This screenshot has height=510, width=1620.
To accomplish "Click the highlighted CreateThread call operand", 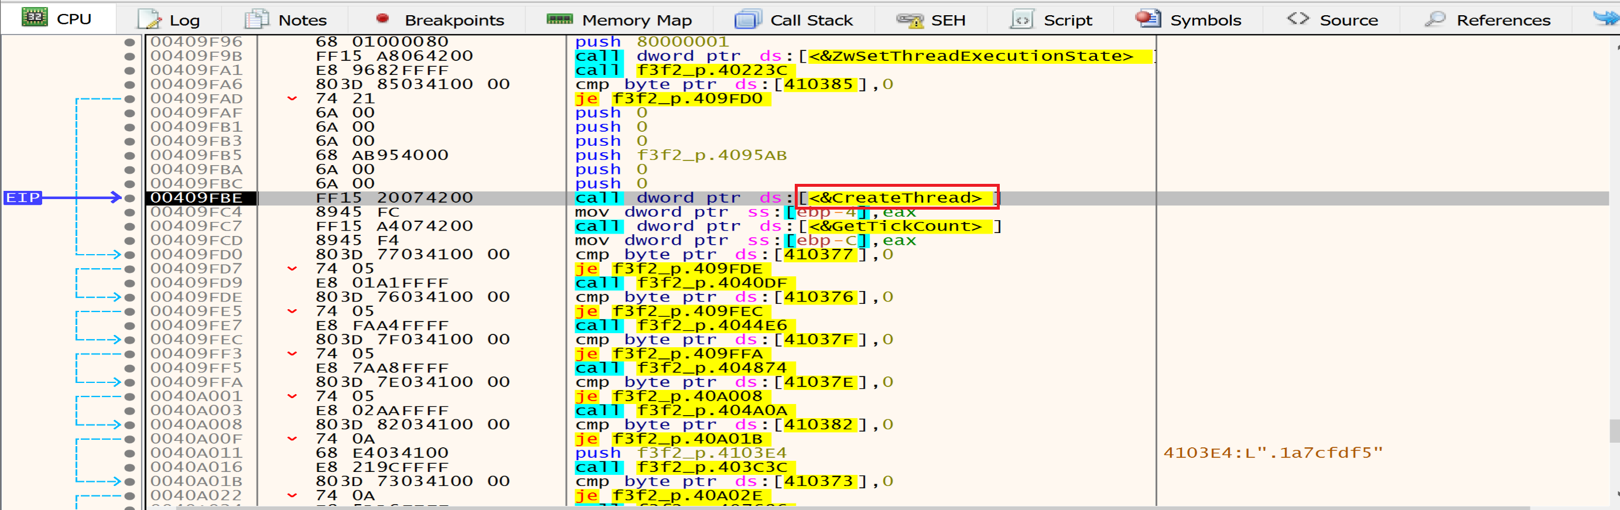I will click(896, 198).
